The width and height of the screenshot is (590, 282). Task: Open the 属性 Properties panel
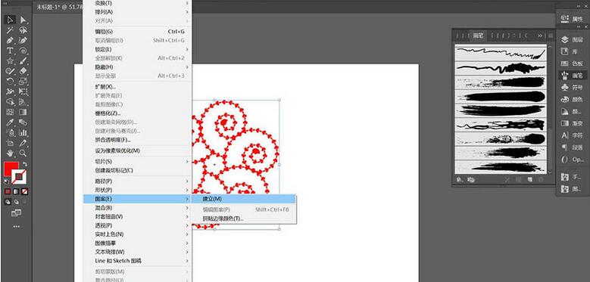pyautogui.click(x=572, y=18)
